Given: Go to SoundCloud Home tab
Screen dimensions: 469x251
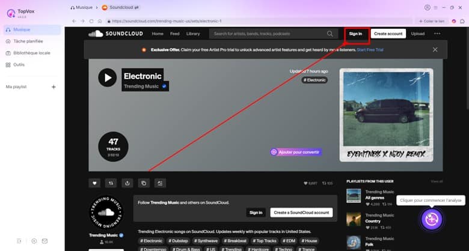Looking at the screenshot, I should pyautogui.click(x=158, y=34).
